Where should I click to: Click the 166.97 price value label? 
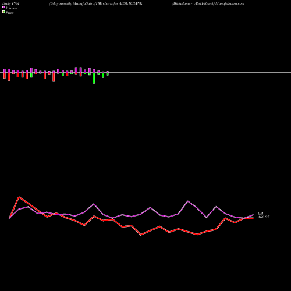click(264, 217)
